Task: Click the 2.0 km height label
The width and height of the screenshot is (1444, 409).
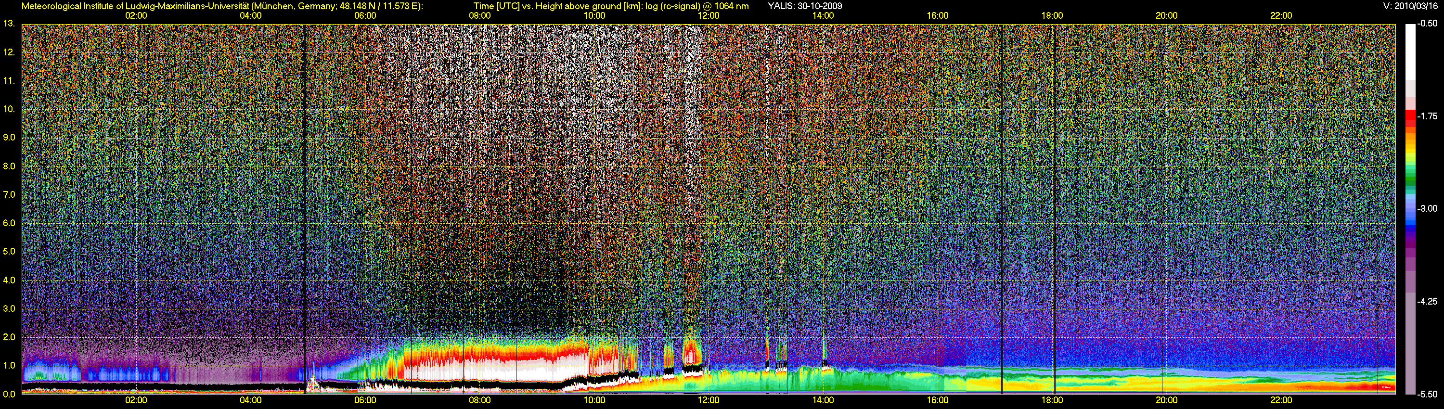Action: coord(9,337)
